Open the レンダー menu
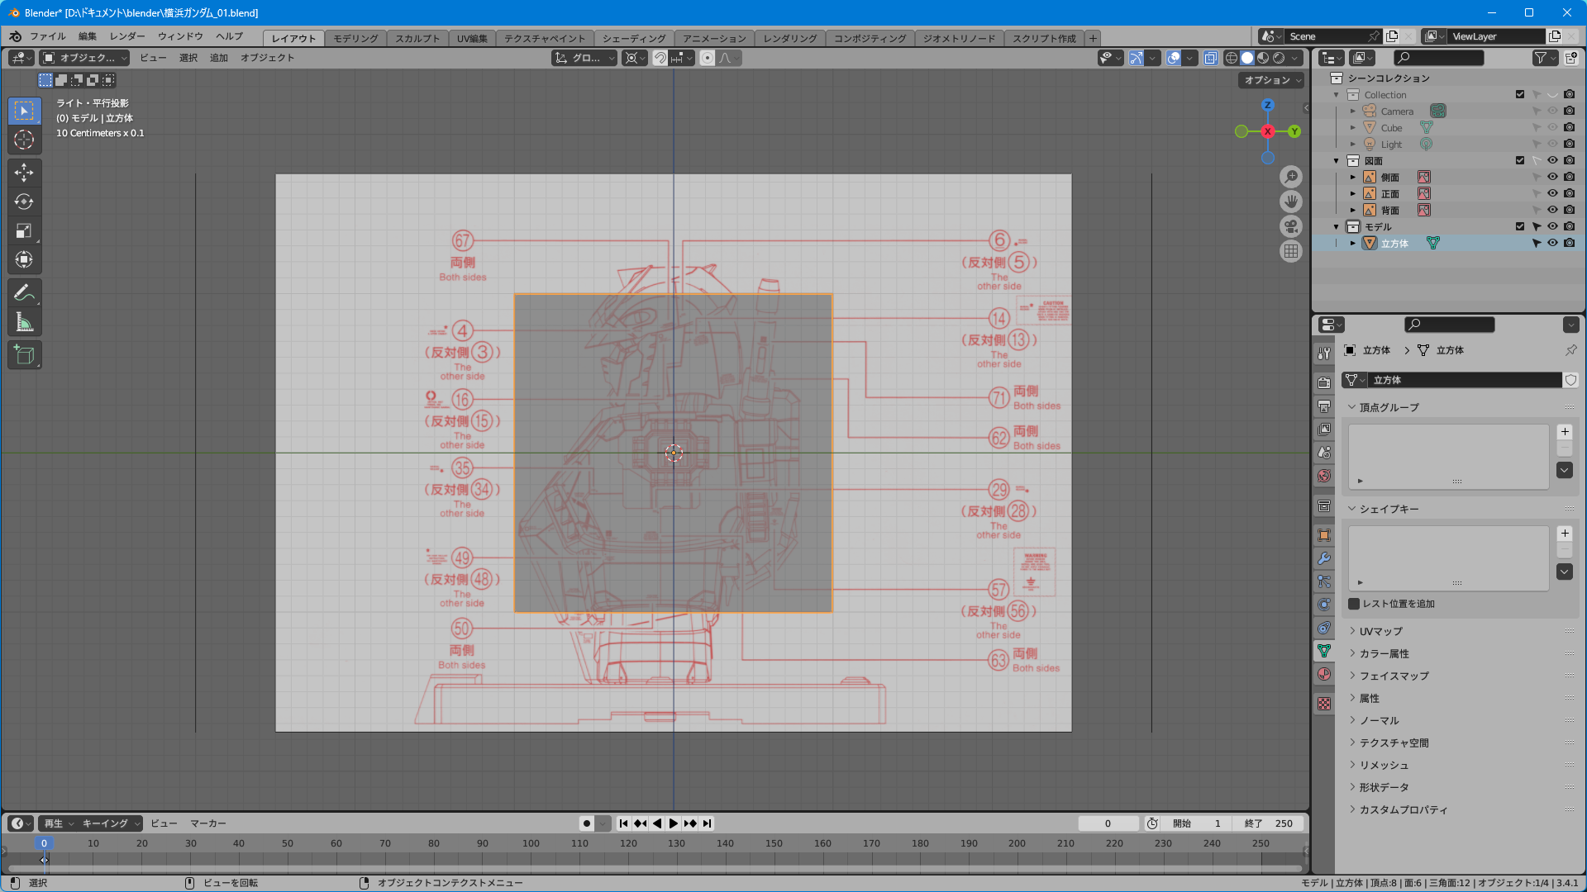This screenshot has width=1587, height=892. [126, 36]
